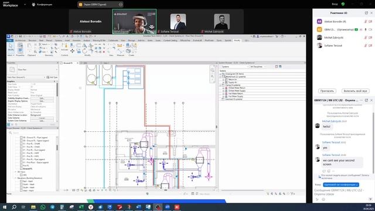Screen dimensions: 375x211
Task: Toggle Aleksei Borodin's muted microphone icon
Action: click(x=366, y=22)
